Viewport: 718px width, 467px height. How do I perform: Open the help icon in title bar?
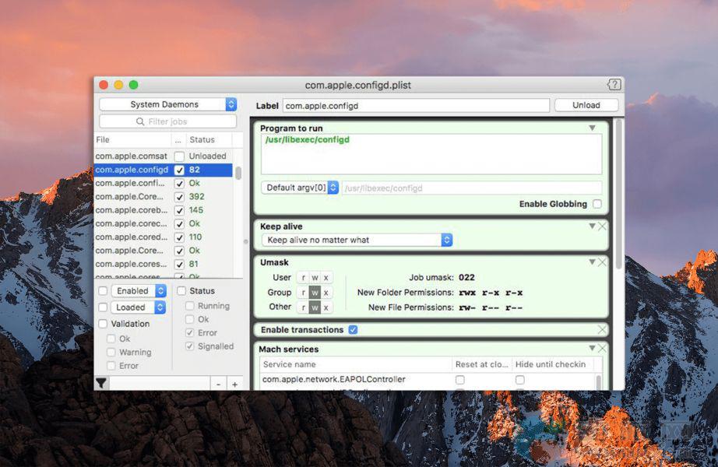614,85
